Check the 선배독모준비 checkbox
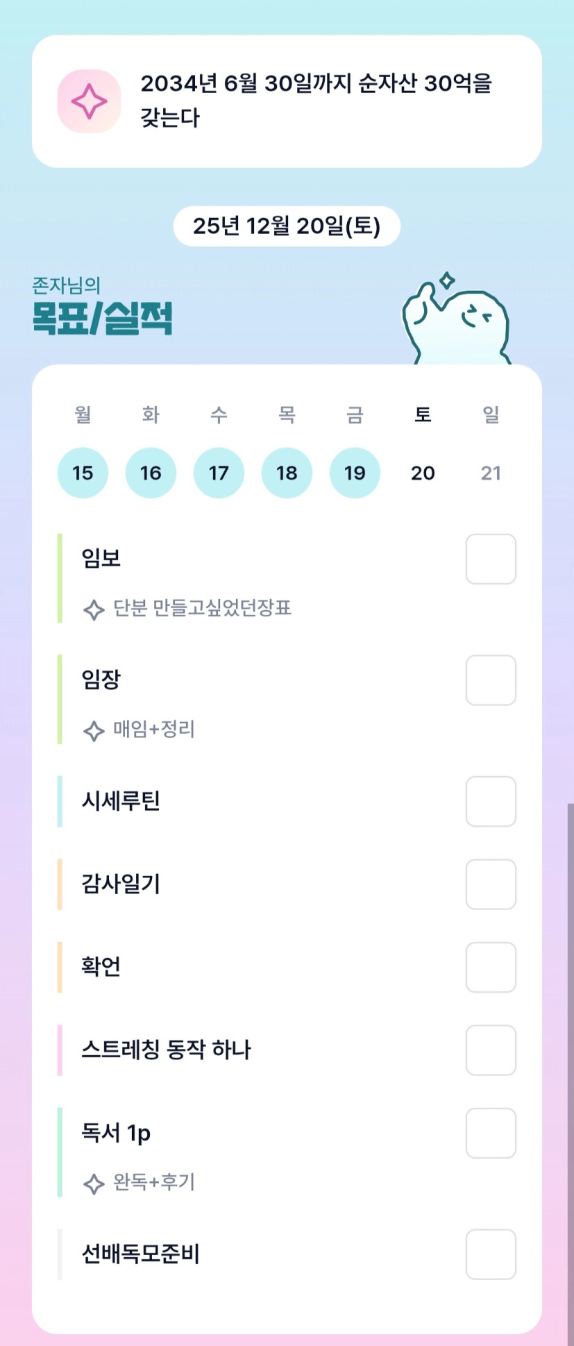574x1346 pixels. pos(491,1254)
